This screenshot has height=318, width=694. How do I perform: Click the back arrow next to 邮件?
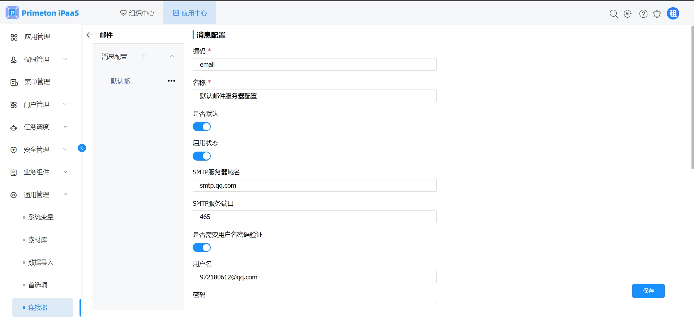coord(90,35)
